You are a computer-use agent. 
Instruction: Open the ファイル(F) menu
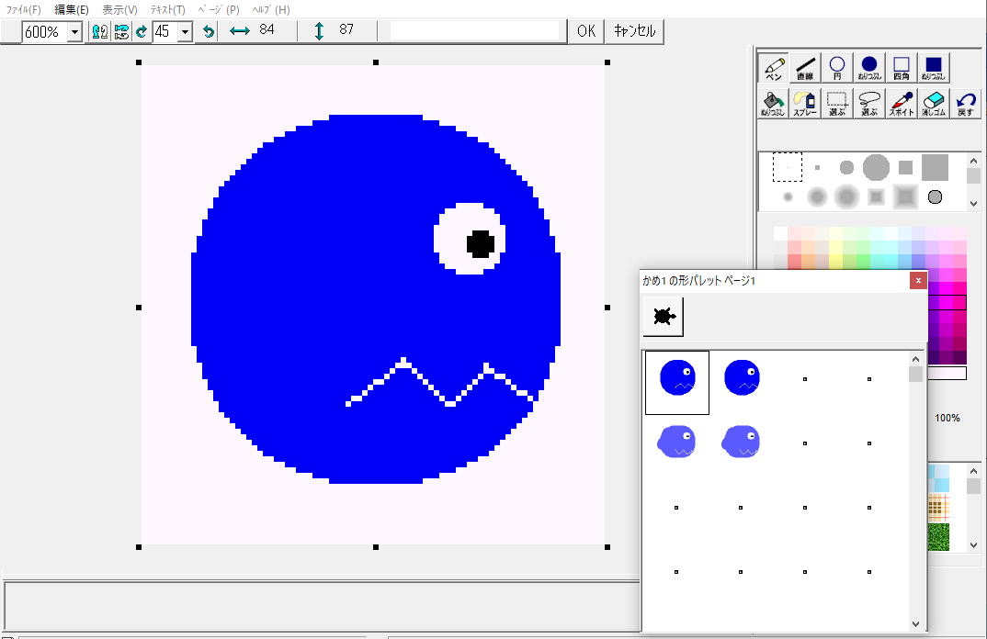click(x=23, y=9)
